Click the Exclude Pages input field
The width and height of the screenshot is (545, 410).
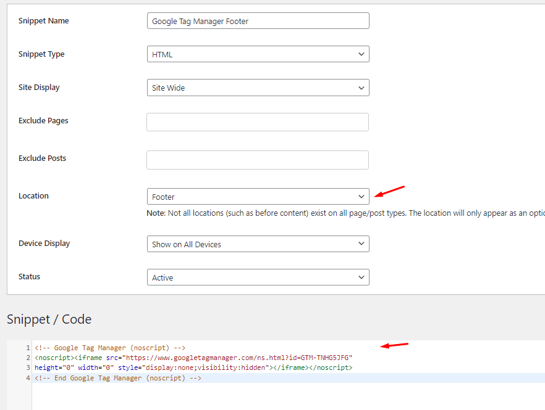pos(258,122)
